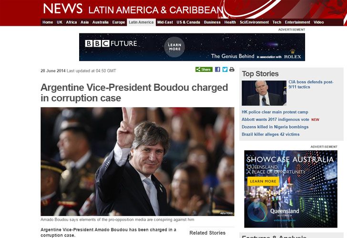This screenshot has width=347, height=238.
Task: Share the article on Facebook
Action: [x=217, y=69]
